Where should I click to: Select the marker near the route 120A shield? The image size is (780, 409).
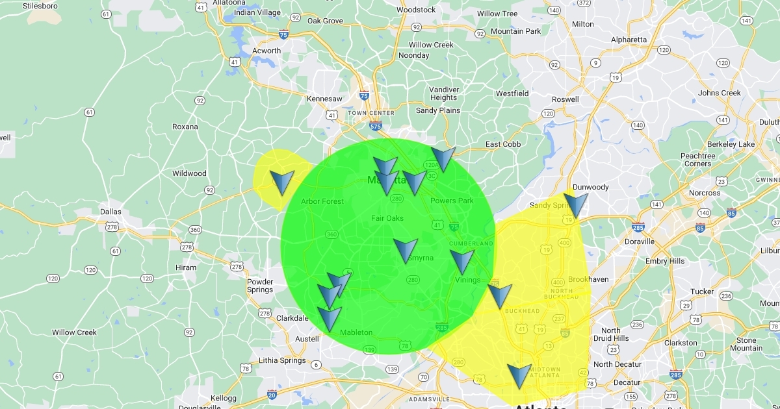(x=443, y=159)
